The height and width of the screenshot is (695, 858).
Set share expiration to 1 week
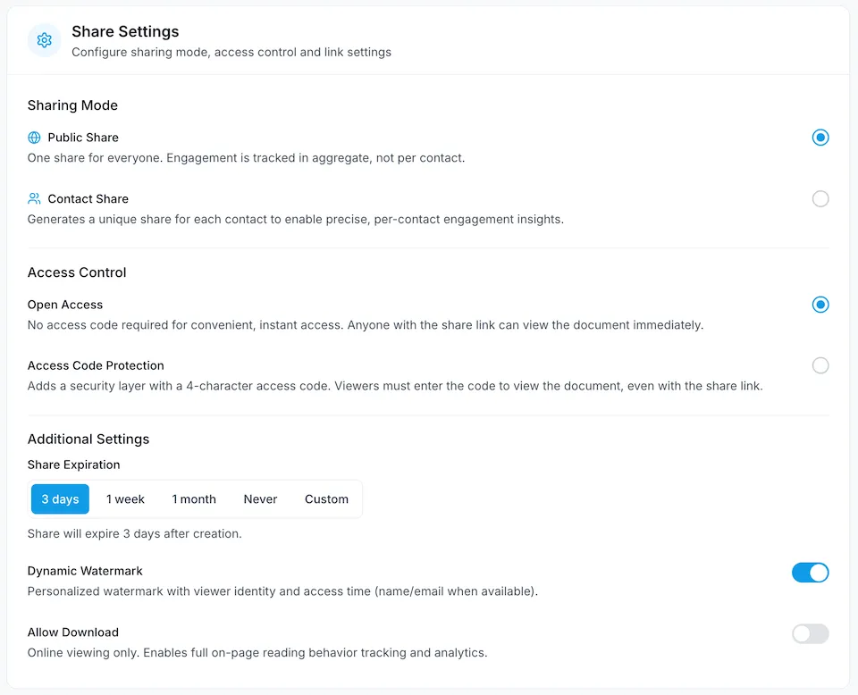(125, 499)
